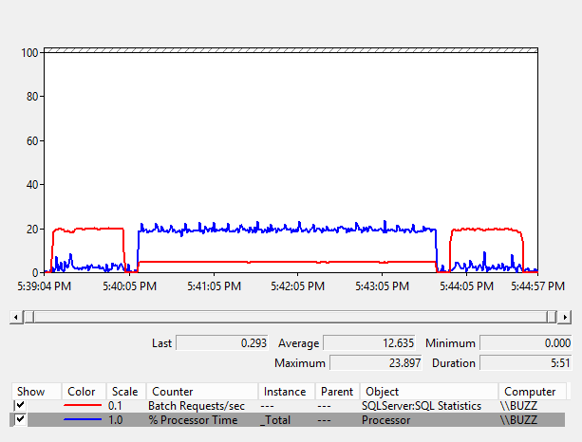Click the 0.1 scale value
Screen dimensions: 582x442
[x=115, y=406]
